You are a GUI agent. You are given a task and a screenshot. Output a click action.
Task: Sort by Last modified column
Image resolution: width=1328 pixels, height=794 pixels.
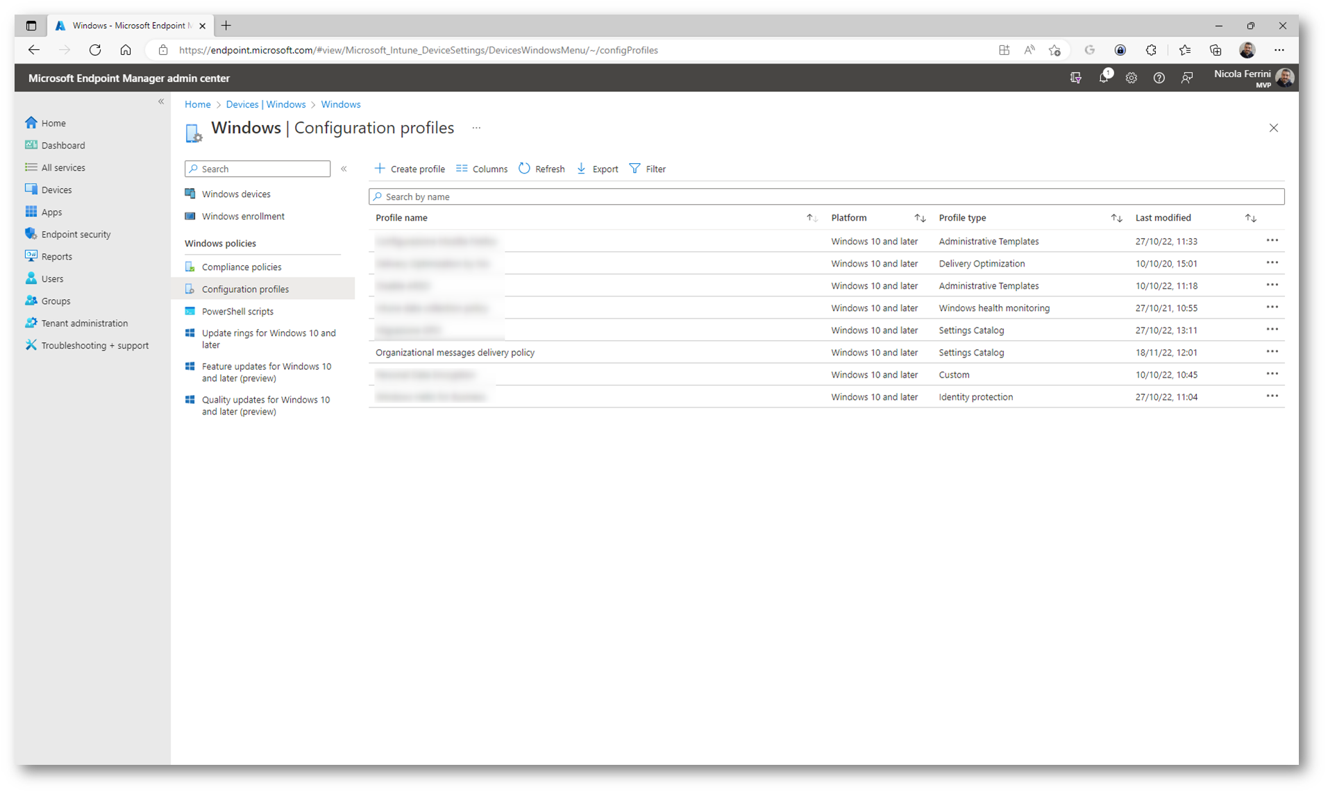click(x=1163, y=218)
